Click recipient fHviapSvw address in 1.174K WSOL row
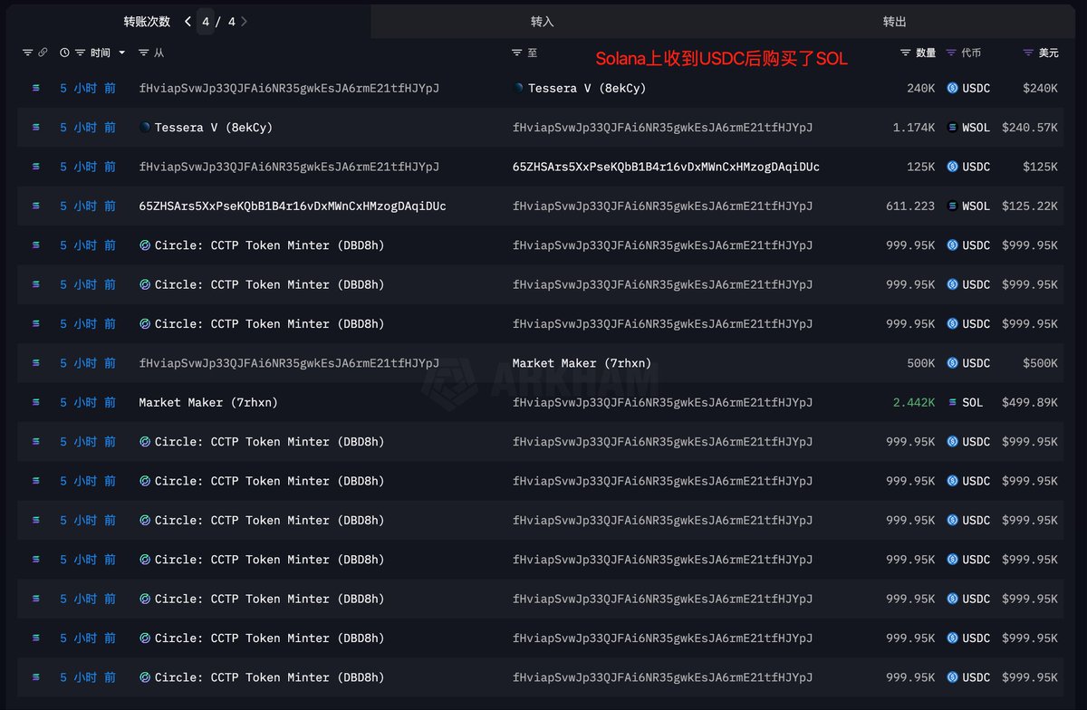 [x=662, y=128]
